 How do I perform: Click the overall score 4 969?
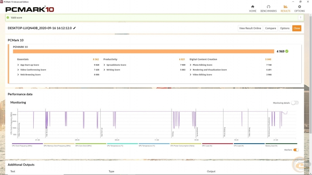pos(281,51)
